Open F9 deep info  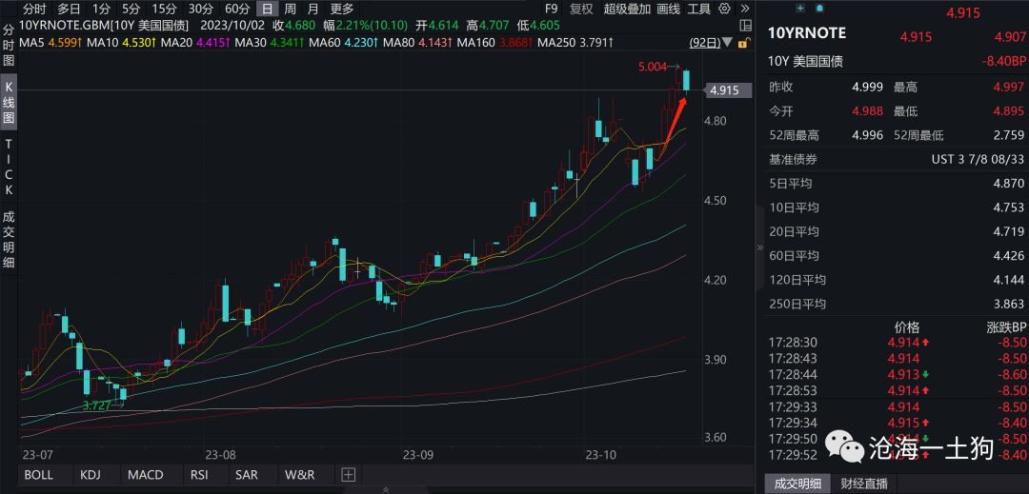[x=552, y=9]
